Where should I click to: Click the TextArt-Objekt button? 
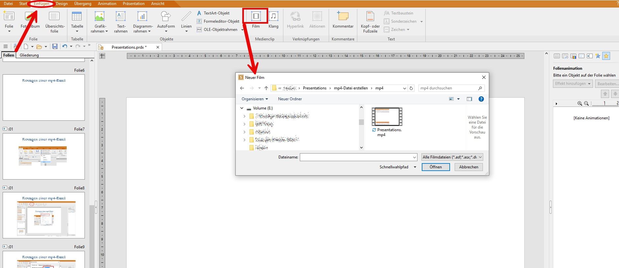coord(213,13)
